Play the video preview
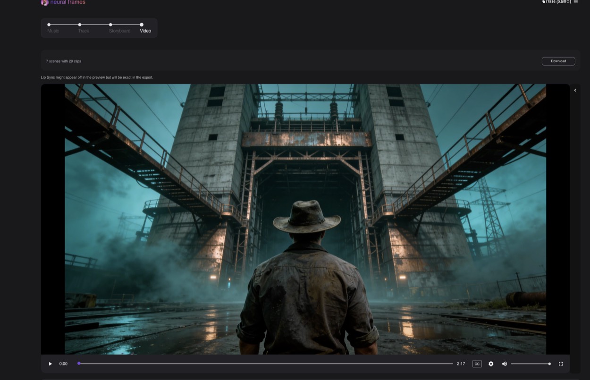Viewport: 590px width, 380px height. [50, 364]
